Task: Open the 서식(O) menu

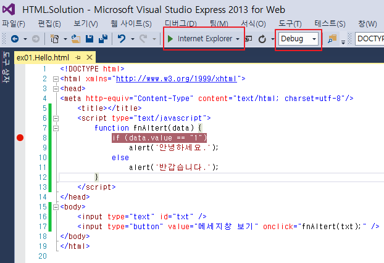Action: [253, 23]
